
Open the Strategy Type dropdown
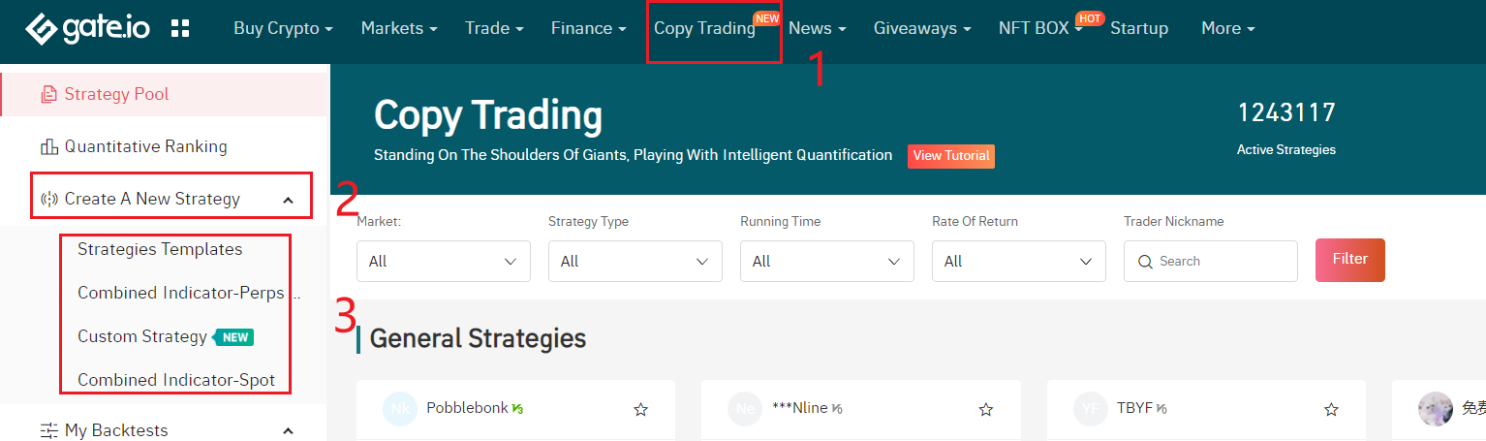[635, 262]
